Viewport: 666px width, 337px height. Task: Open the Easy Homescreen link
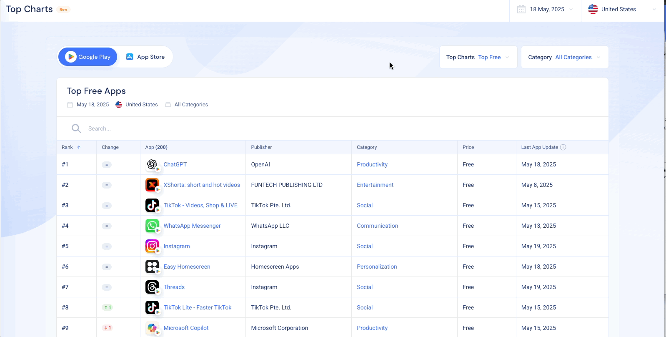click(187, 267)
